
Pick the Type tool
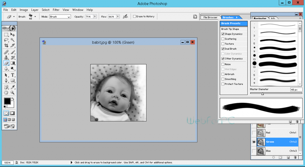coord(13,75)
